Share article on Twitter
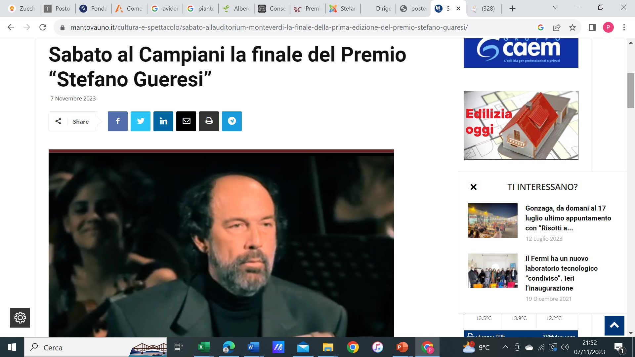Image resolution: width=635 pixels, height=357 pixels. click(x=140, y=121)
